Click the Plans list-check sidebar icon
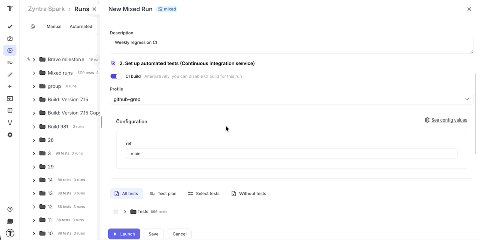Viewport: 483px width, 240px height. coord(10,62)
